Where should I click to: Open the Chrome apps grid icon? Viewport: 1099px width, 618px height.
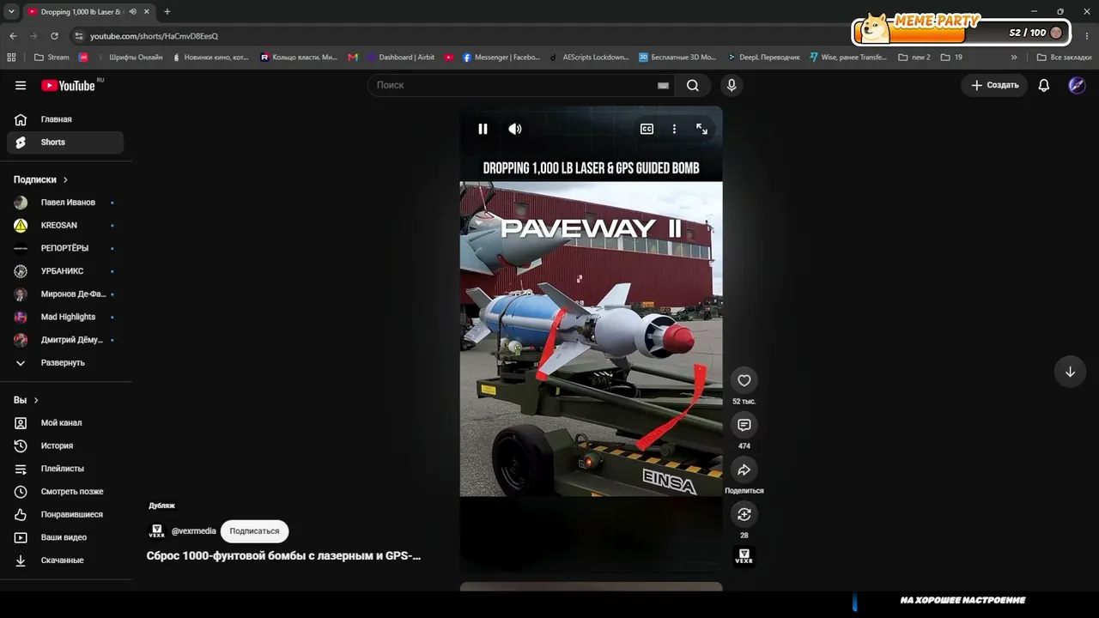(x=11, y=58)
